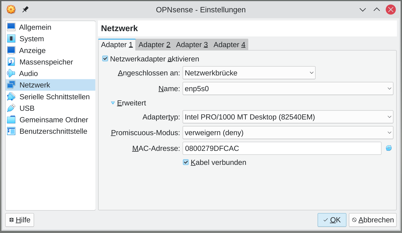This screenshot has width=402, height=233.
Task: Open the System settings page
Action: tap(50, 39)
